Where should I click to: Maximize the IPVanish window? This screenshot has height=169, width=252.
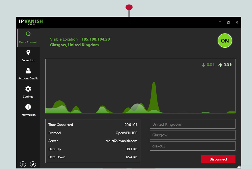pyautogui.click(x=228, y=22)
